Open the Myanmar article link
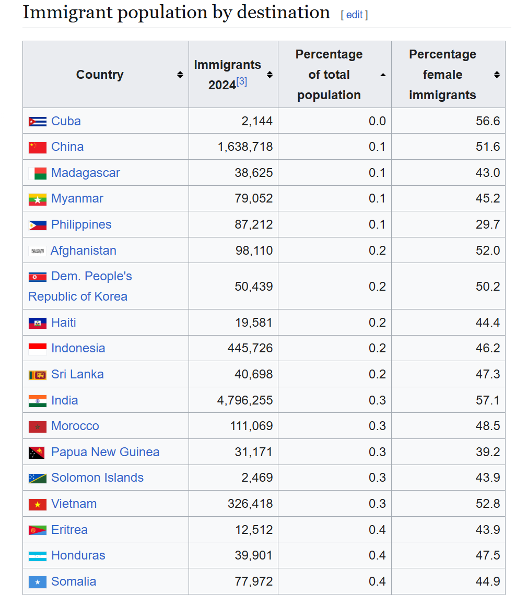This screenshot has width=516, height=595. 77,198
